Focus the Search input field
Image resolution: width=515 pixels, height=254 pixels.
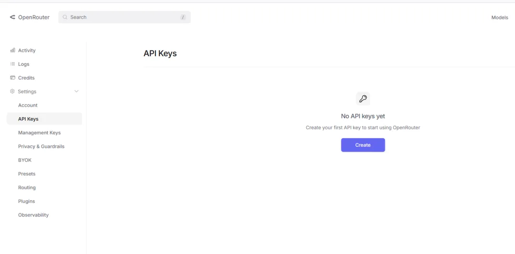tap(124, 17)
